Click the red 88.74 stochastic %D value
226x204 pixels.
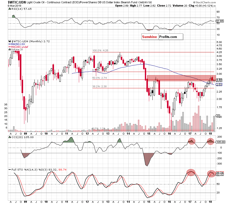63,170
